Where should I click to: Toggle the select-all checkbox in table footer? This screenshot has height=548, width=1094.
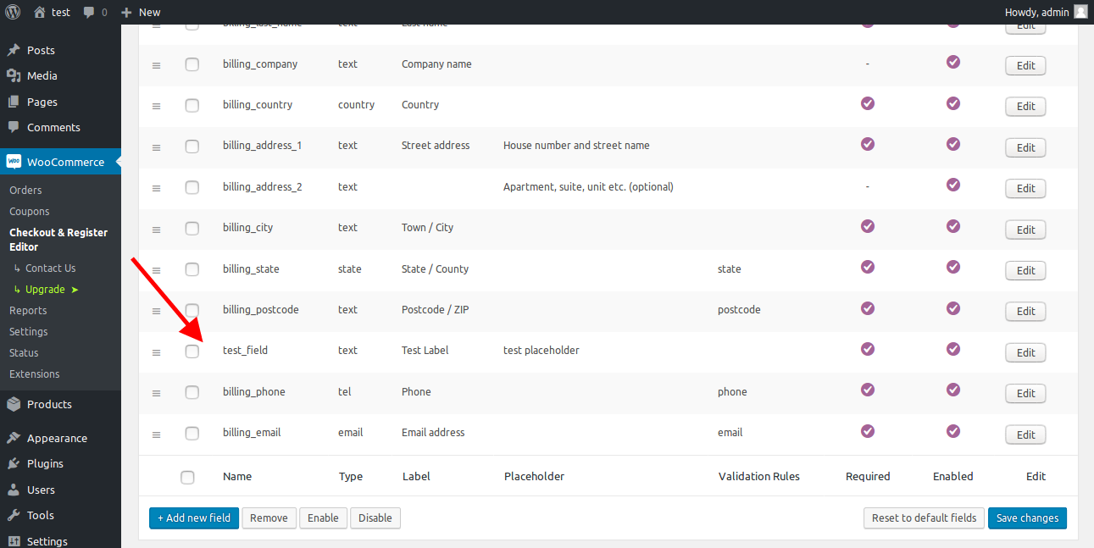click(x=188, y=478)
